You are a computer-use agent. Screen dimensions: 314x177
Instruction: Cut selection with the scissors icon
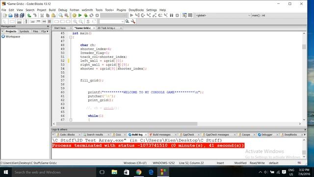pos(42,15)
